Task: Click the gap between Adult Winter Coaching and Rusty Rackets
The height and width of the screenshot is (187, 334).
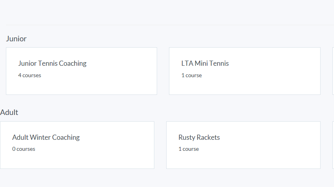Action: (x=160, y=145)
